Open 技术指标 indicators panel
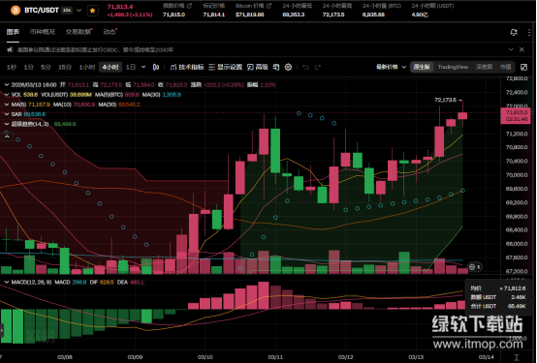Screen dimensions: 537x363 click(187, 67)
